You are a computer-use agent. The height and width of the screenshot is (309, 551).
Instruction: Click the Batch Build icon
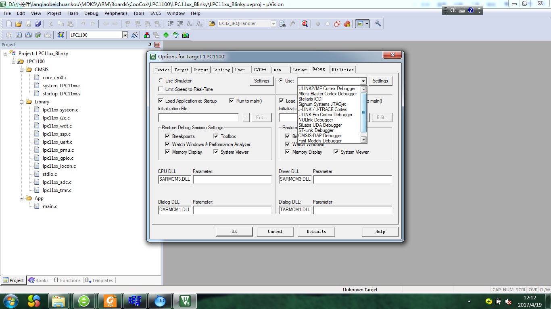point(38,35)
